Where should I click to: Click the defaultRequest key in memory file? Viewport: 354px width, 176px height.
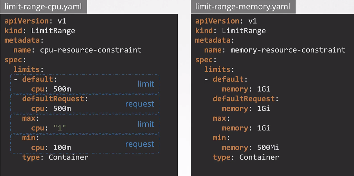243,99
